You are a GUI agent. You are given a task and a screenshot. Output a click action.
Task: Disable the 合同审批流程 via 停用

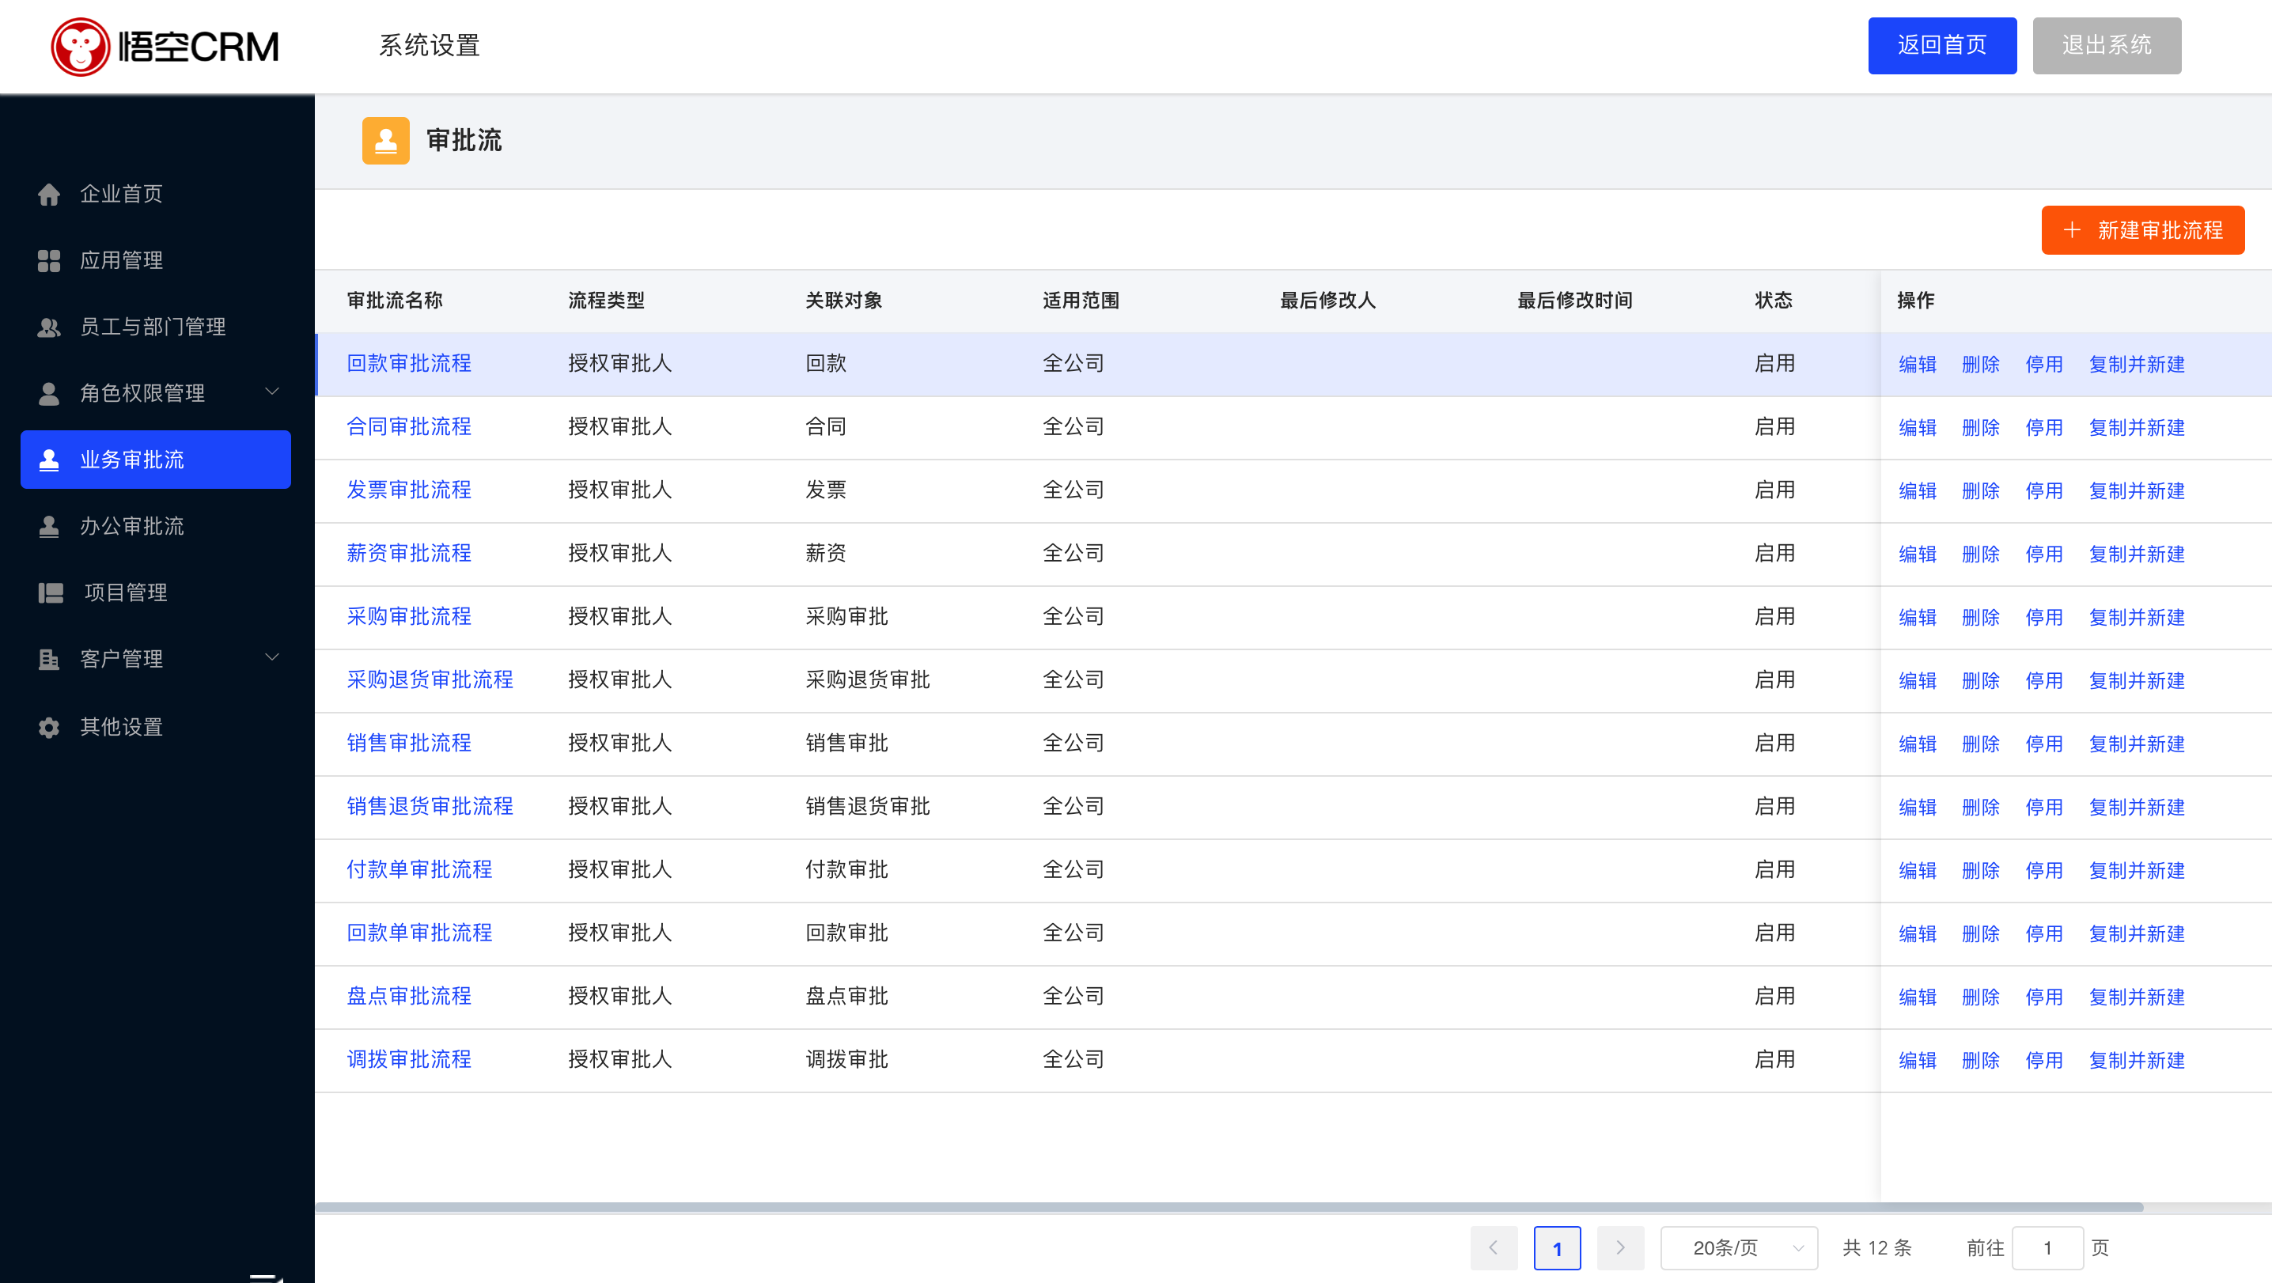point(2043,428)
